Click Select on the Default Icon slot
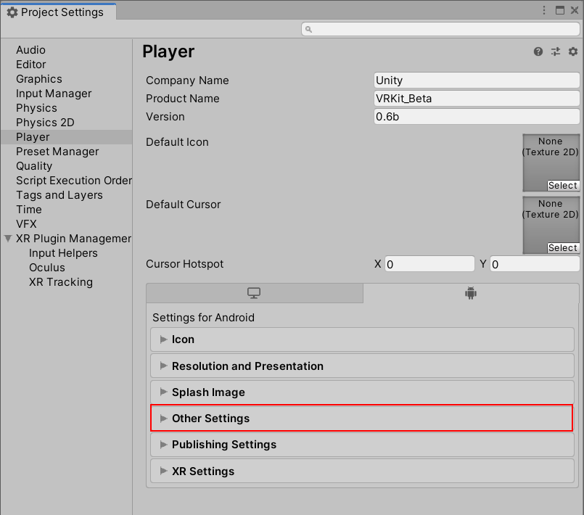 click(x=562, y=185)
